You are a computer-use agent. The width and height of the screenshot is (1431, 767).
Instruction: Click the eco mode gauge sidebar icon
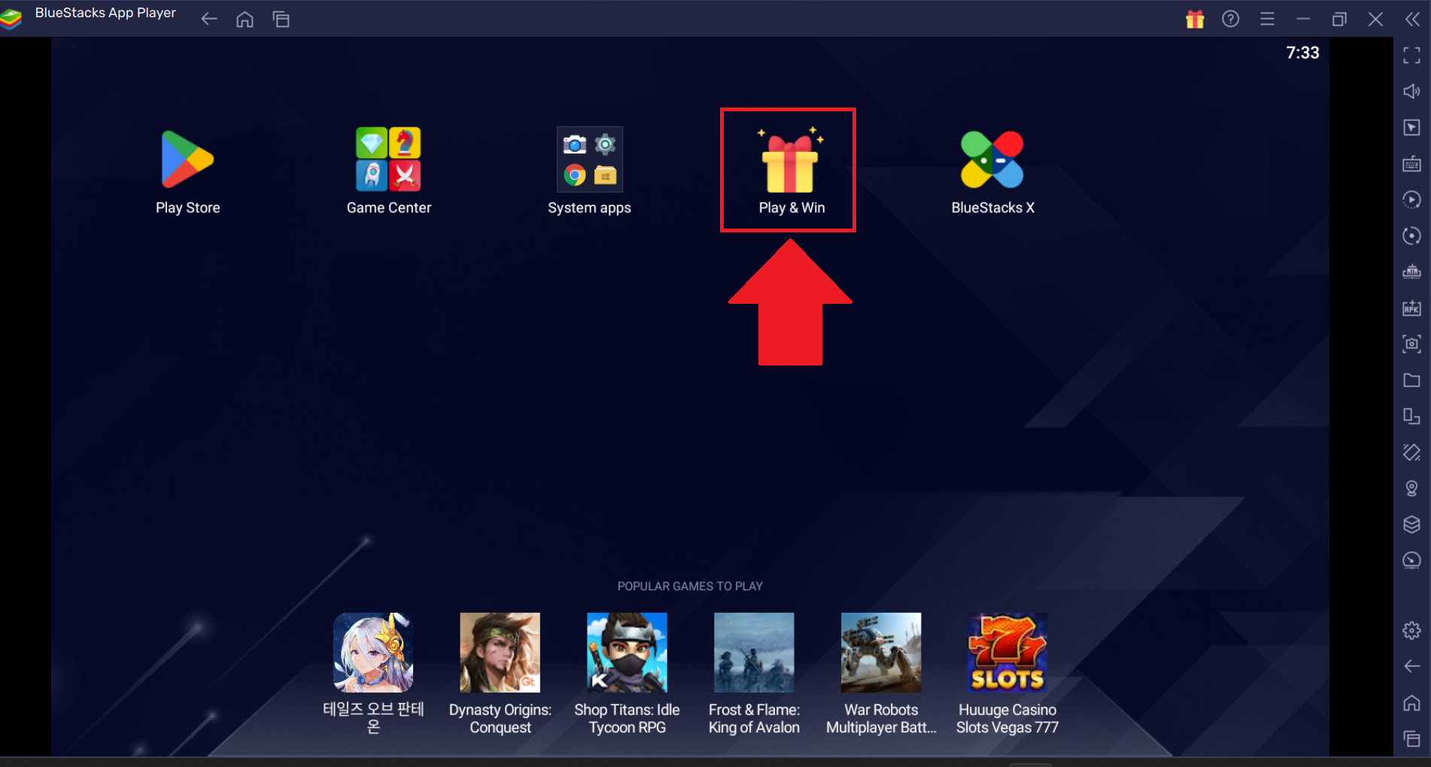(x=1411, y=560)
